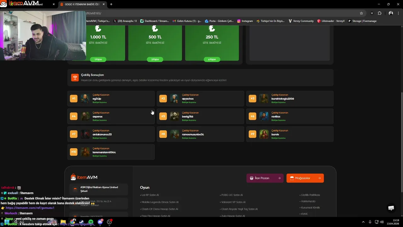Open winner ravillox avatar
This screenshot has height=227, width=403.
pos(264,116)
